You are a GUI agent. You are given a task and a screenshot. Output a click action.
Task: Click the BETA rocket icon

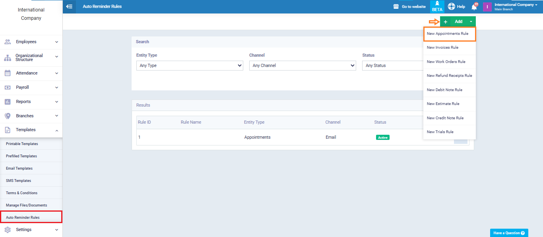click(437, 6)
